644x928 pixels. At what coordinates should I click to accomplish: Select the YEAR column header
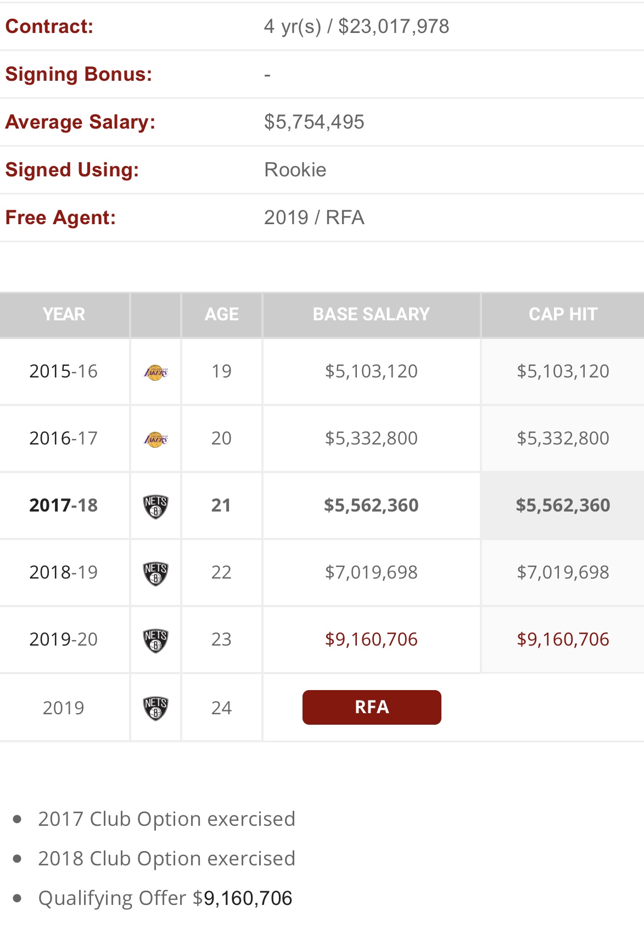[x=64, y=314]
